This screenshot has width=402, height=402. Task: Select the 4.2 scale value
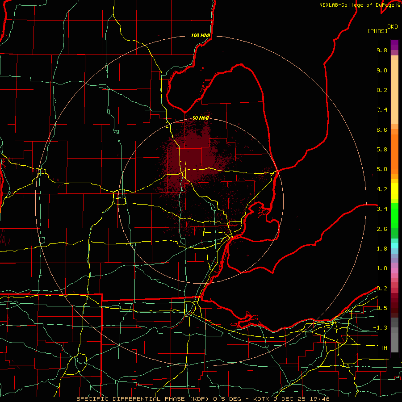click(x=382, y=189)
